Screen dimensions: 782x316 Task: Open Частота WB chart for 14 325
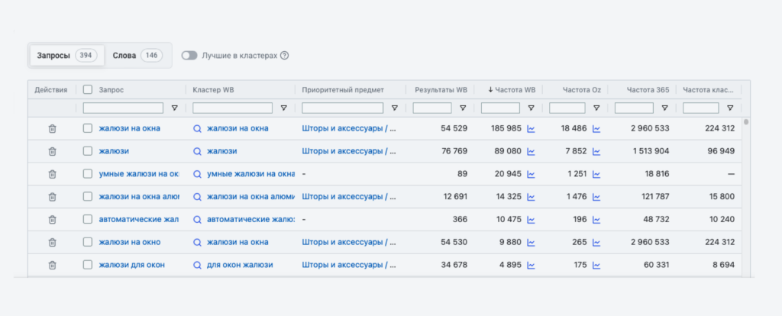[532, 197]
